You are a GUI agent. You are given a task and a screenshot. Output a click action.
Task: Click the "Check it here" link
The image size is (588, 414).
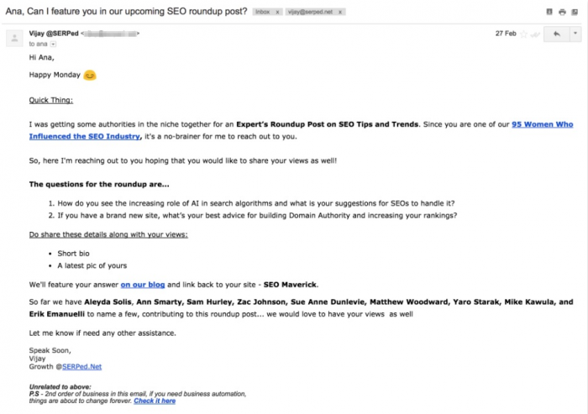coord(155,401)
